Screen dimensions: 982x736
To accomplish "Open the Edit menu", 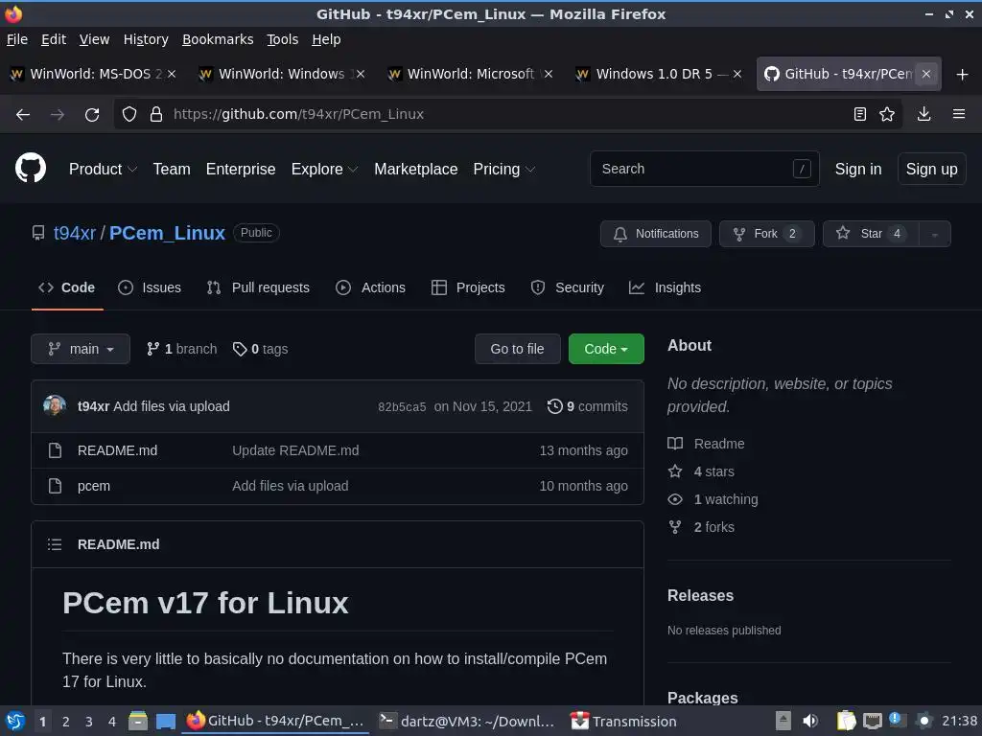I will [54, 39].
